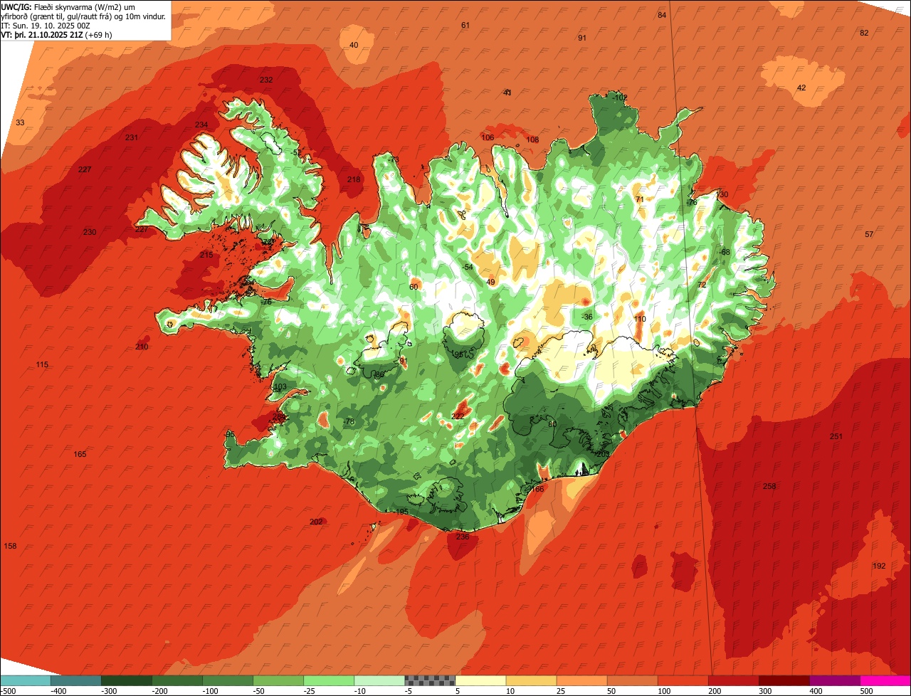The width and height of the screenshot is (911, 696).
Task: Click the map value 203
Action: pos(603,454)
